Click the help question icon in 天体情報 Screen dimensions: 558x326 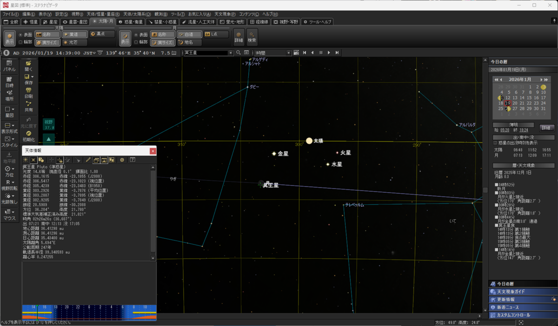(133, 160)
